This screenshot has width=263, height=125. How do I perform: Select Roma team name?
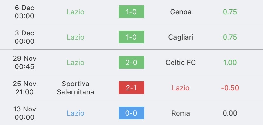[x=181, y=113]
